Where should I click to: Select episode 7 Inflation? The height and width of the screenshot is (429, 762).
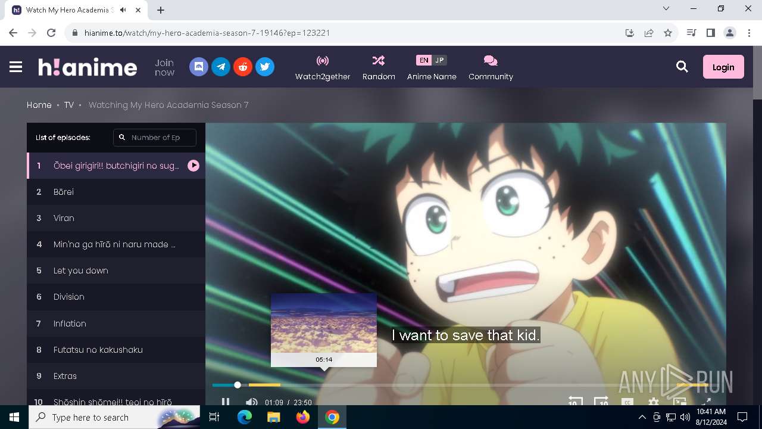click(x=116, y=324)
